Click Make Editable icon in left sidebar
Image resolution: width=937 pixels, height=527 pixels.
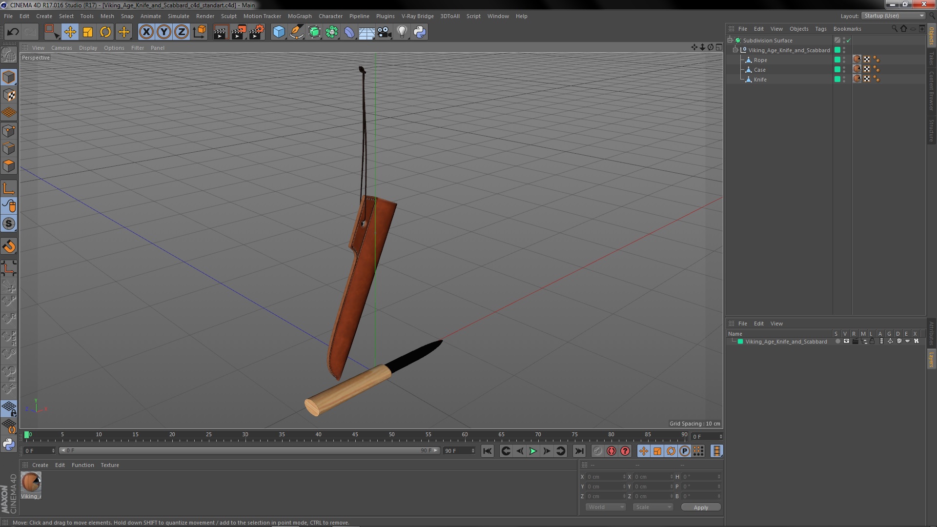tap(9, 54)
